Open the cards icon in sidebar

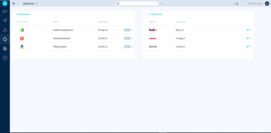click(5, 11)
